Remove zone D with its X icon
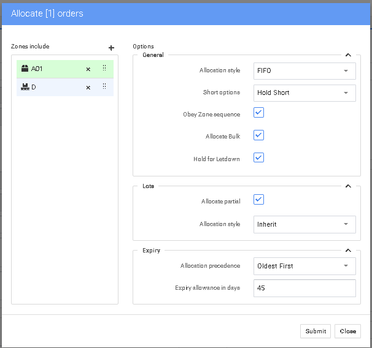 coord(88,88)
